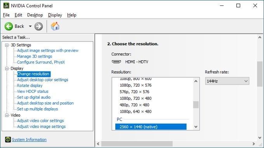This screenshot has height=148, width=264.
Task: Open the System Information link
Action: click(29, 139)
